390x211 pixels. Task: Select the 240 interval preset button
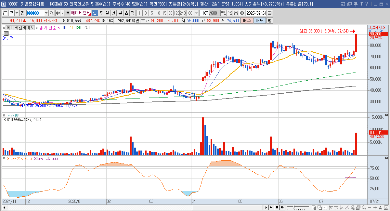click(182, 13)
